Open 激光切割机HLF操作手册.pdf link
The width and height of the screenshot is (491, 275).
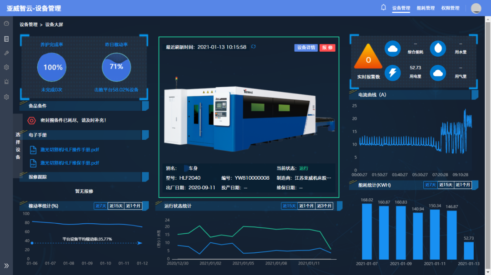(x=70, y=150)
